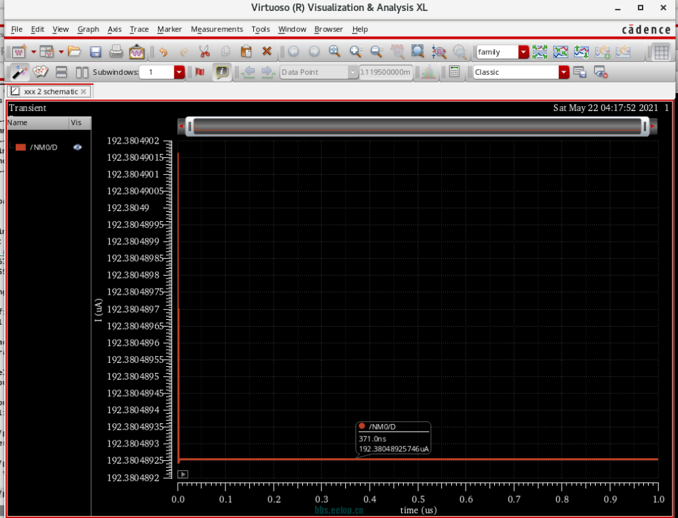This screenshot has height=518, width=678.
Task: Click the left handle of the zoom slider
Action: click(x=189, y=126)
